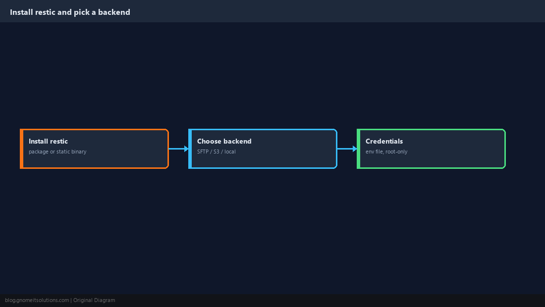This screenshot has width=545, height=307.
Task: Click arrow from Install restic to Choose backend
Action: tap(179, 149)
